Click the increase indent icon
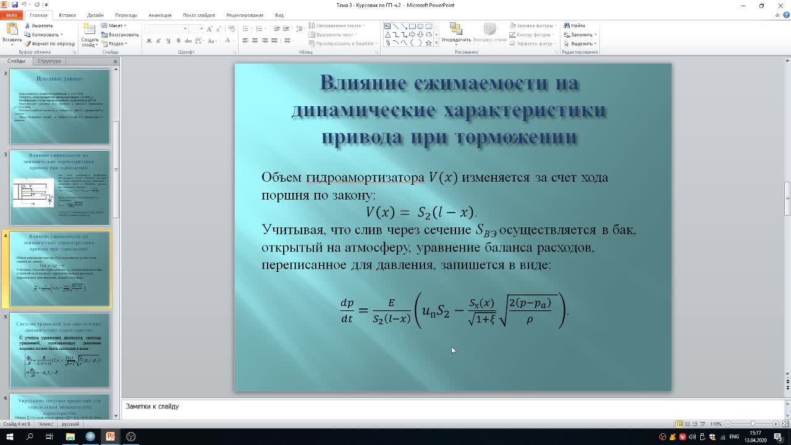Viewport: 791px width, 445px height. tap(286, 29)
